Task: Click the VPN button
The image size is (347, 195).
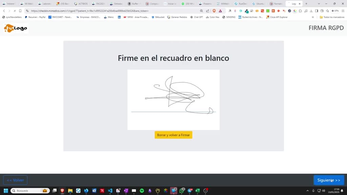Action: 335,11
